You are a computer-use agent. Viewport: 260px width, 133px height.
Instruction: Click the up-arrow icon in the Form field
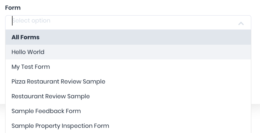click(241, 23)
